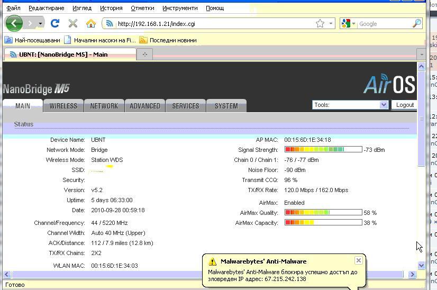Bookmark this page with the star icon
Viewport: 437px width, 290px height.
[320, 23]
